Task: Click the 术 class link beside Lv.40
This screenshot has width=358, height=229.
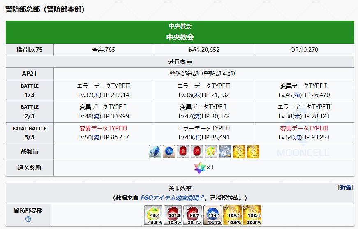Action: point(197,137)
